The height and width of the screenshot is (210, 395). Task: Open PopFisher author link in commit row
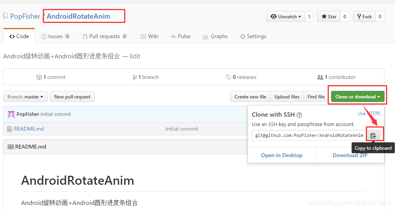[28, 114]
